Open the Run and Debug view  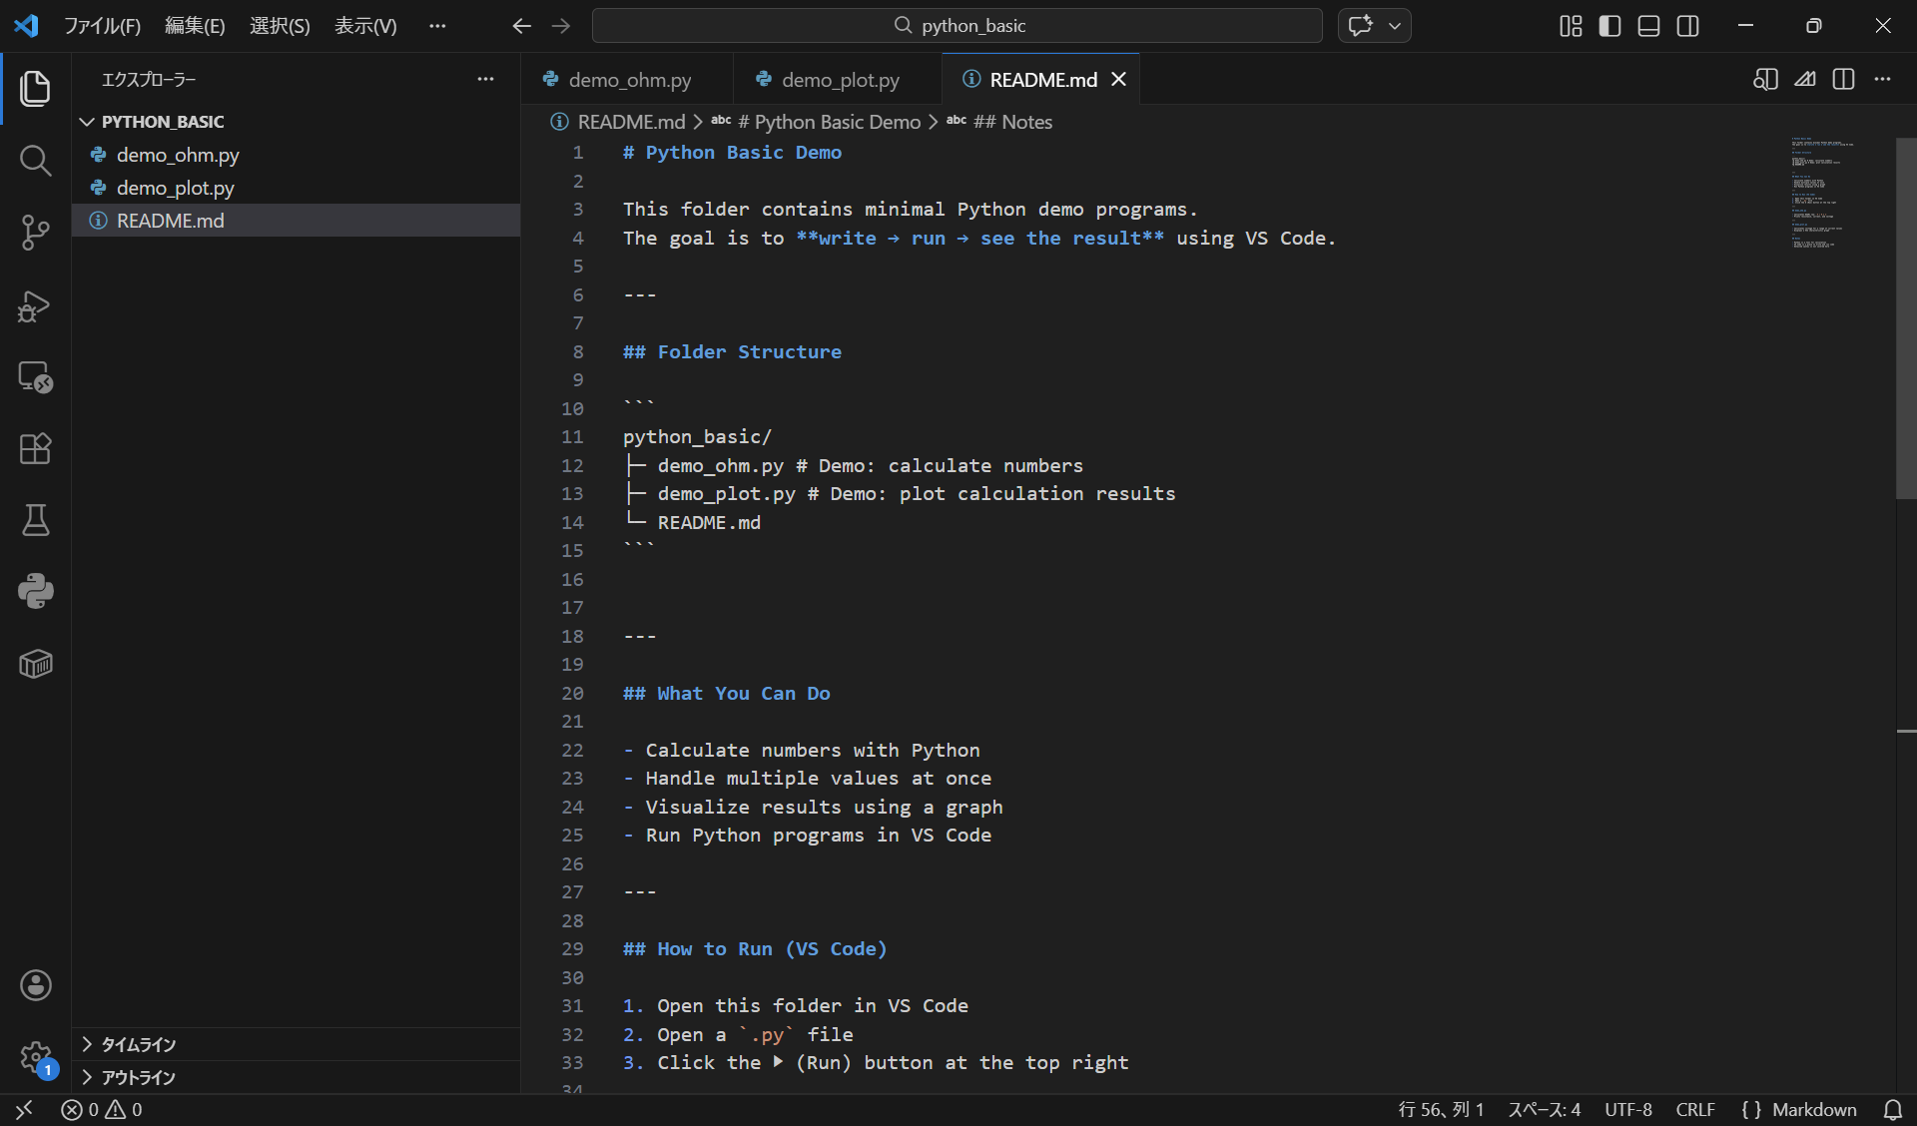(x=36, y=306)
